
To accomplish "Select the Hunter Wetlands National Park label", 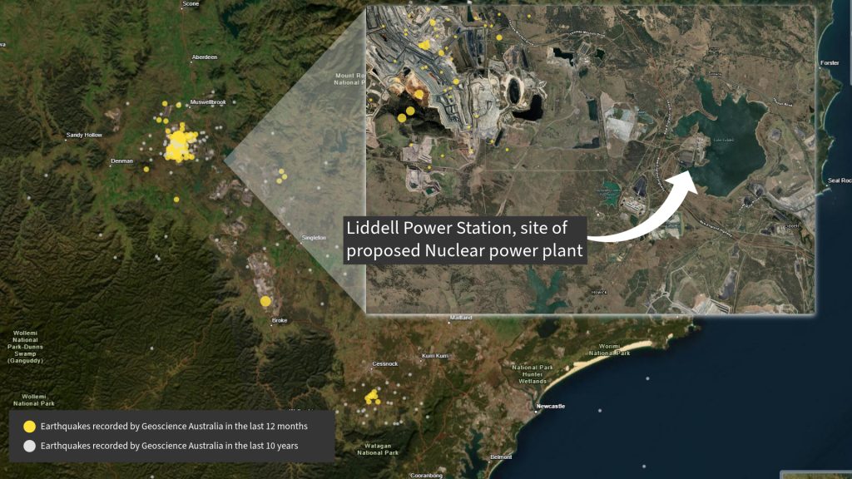I will 532,374.
